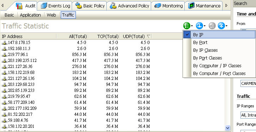Click the blue up-arrow export icon
Screen dimensions: 256x132
coord(221,26)
